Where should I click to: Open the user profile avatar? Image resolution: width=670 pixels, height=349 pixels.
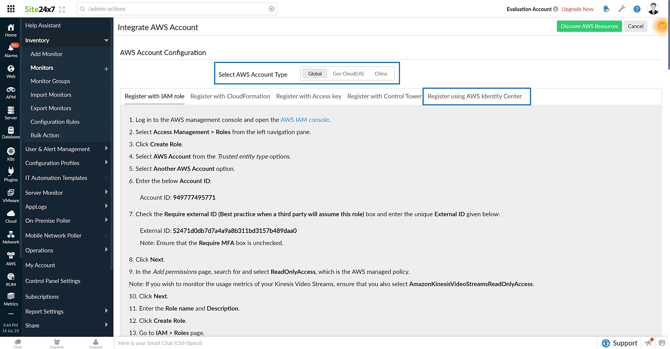pyautogui.click(x=653, y=9)
